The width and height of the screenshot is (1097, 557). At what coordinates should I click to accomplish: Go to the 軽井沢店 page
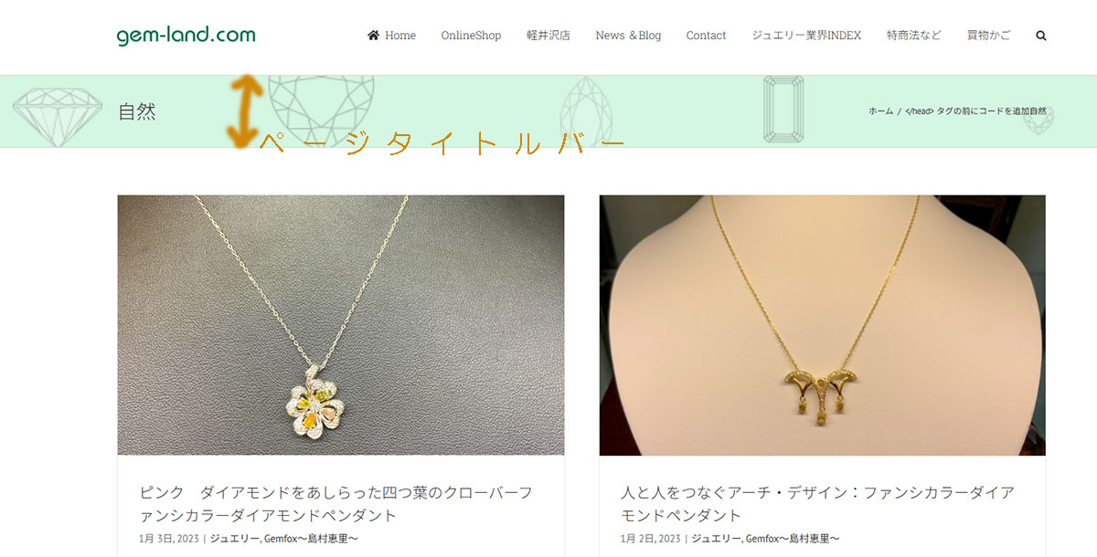[x=548, y=36]
